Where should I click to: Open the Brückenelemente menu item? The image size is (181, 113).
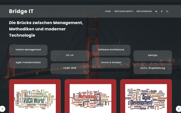[x=124, y=11]
